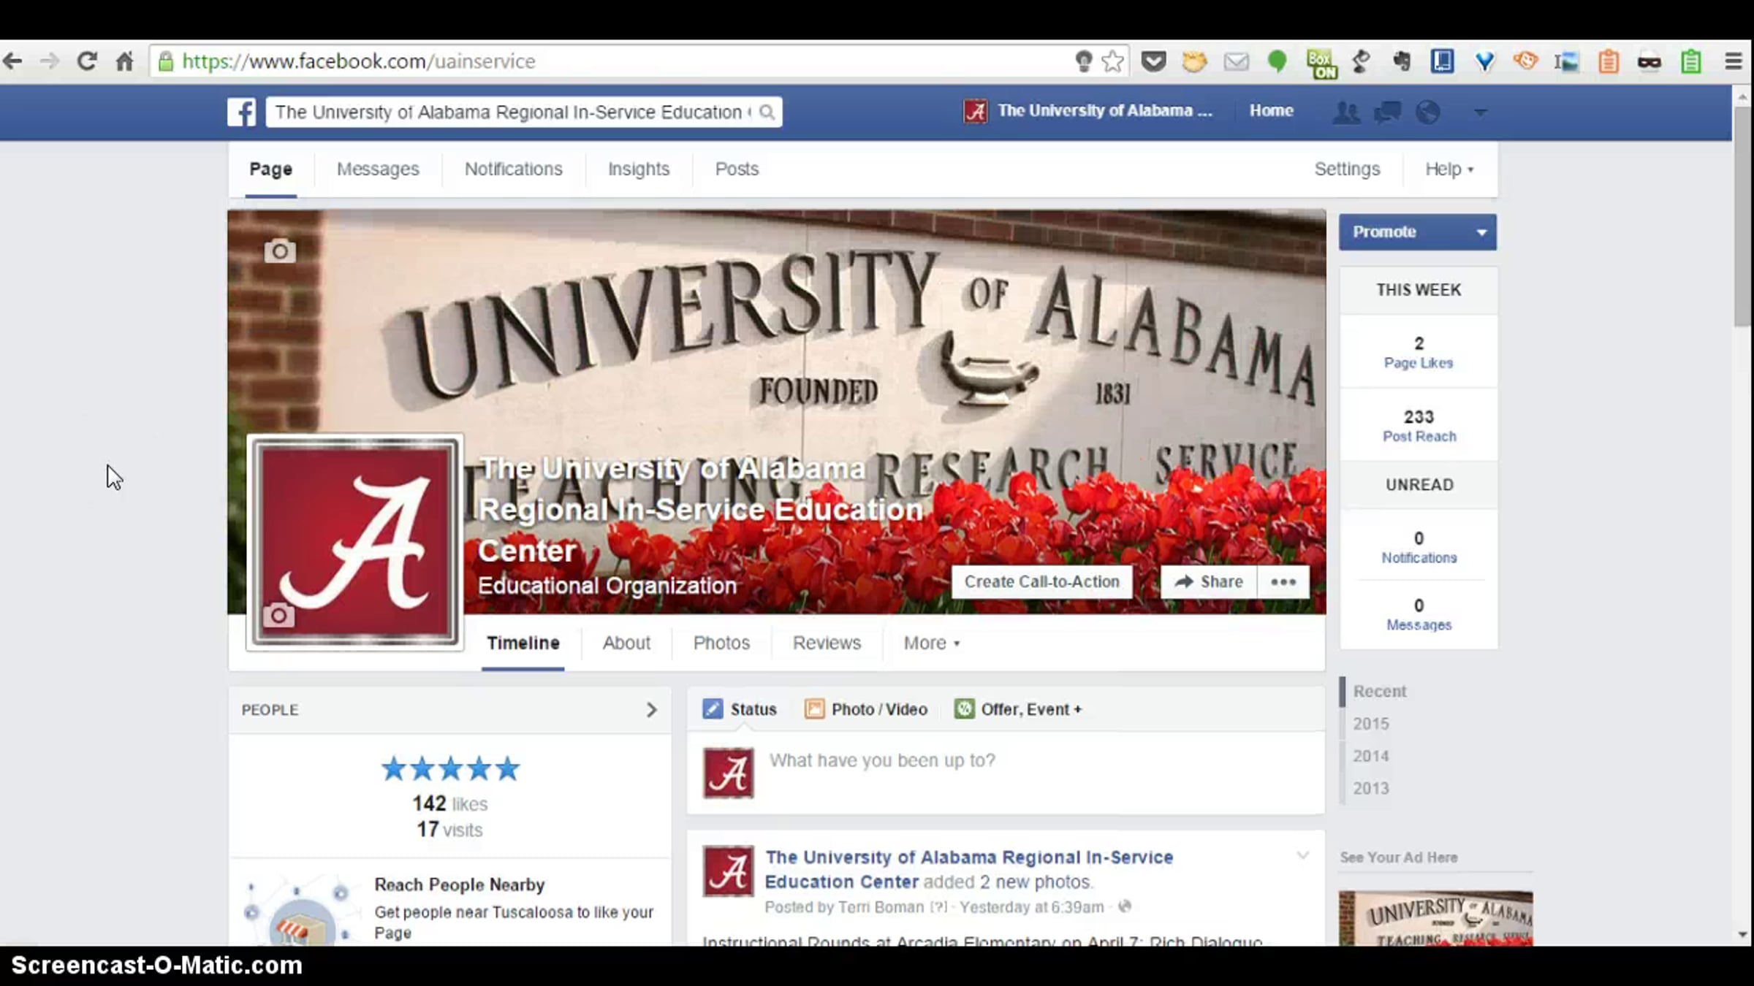1754x986 pixels.
Task: Open the gray envelope mail extension
Action: tap(1236, 62)
